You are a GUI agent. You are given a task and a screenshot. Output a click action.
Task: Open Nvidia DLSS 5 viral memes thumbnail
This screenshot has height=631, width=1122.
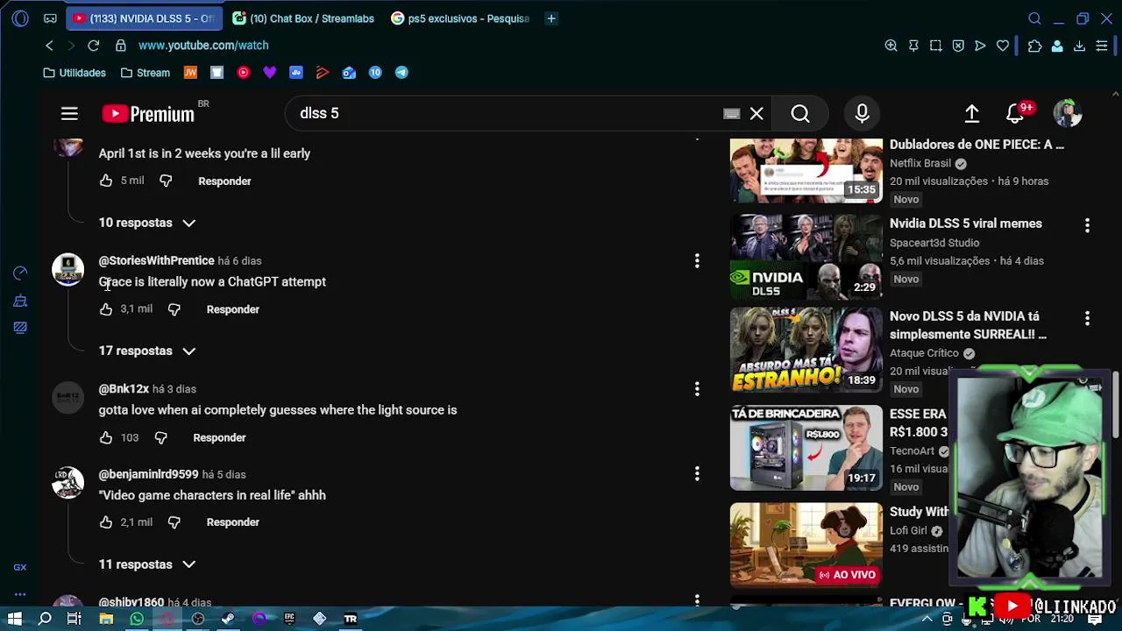point(806,256)
